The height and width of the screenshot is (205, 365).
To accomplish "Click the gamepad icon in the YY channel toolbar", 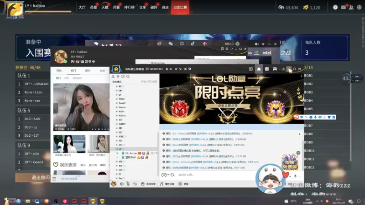I will coord(275,69).
